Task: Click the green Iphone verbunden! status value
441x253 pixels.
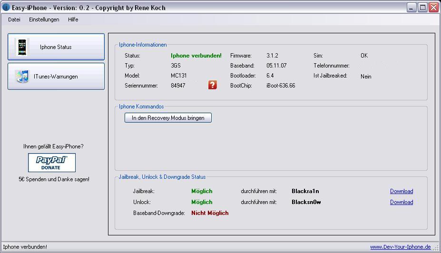Action: [196, 56]
